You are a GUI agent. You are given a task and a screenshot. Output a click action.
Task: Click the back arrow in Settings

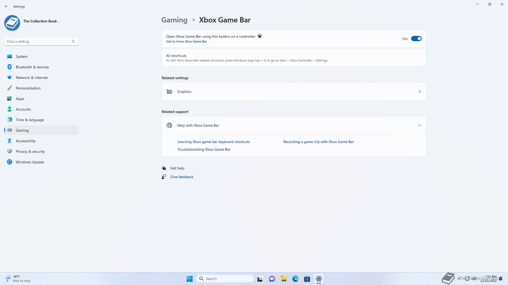pos(6,6)
